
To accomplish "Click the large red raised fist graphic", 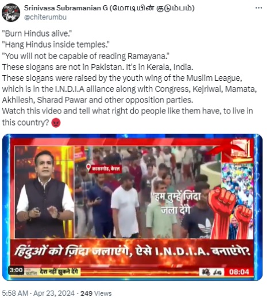I will tap(222, 211).
